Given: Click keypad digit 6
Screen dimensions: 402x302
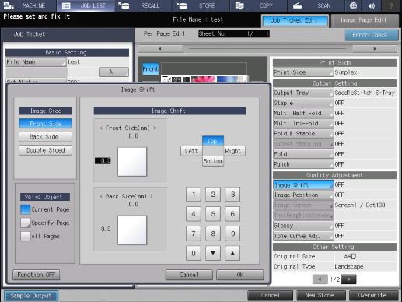Looking at the screenshot, I should tap(232, 214).
